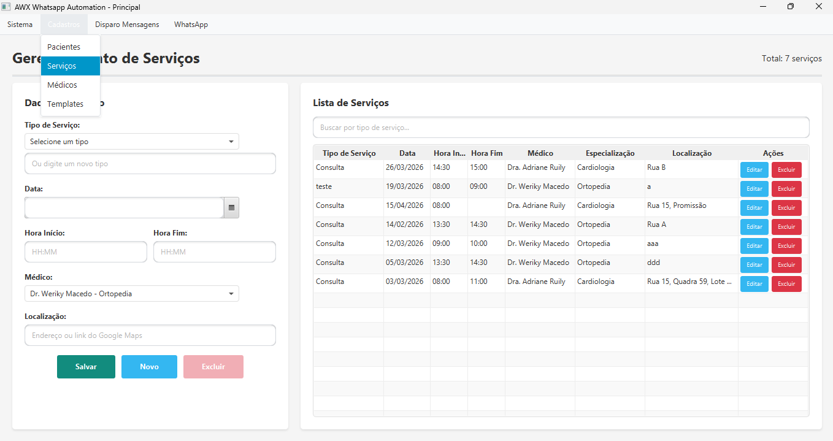833x441 pixels.
Task: Delete the teste service row
Action: (786, 189)
